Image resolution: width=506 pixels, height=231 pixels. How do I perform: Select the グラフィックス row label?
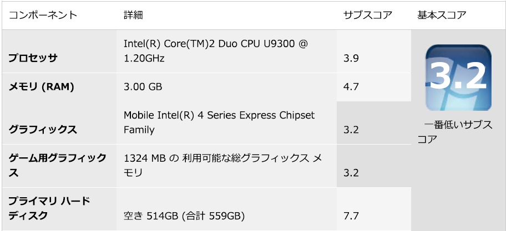[x=43, y=130]
